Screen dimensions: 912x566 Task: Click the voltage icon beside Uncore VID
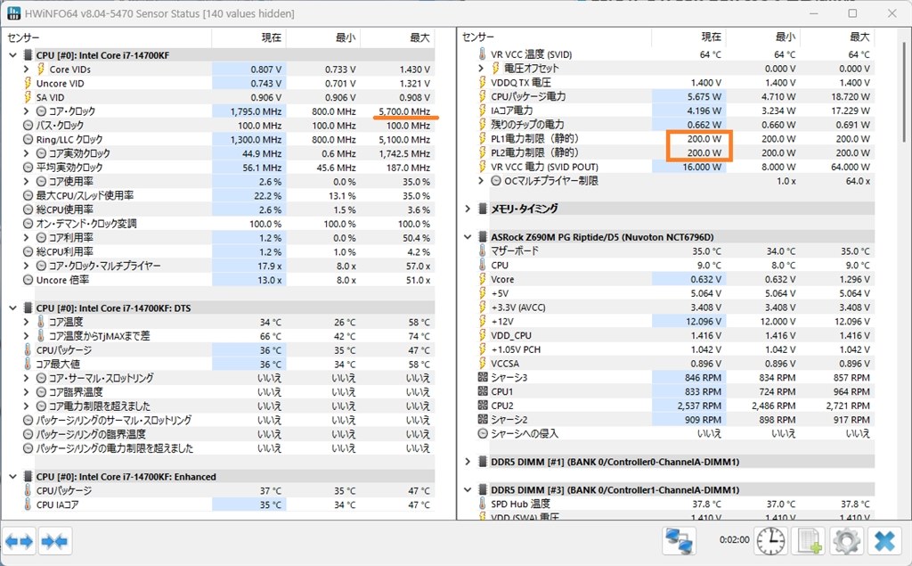(28, 83)
